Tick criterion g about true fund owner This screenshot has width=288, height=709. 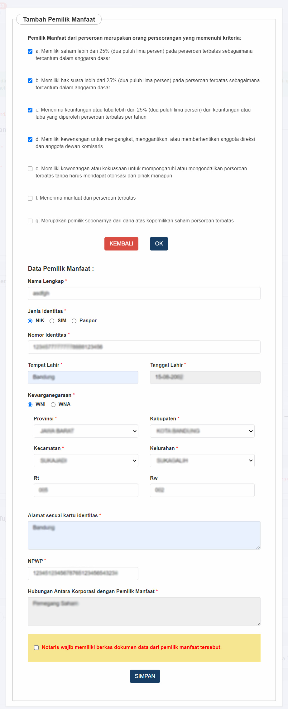coord(30,221)
